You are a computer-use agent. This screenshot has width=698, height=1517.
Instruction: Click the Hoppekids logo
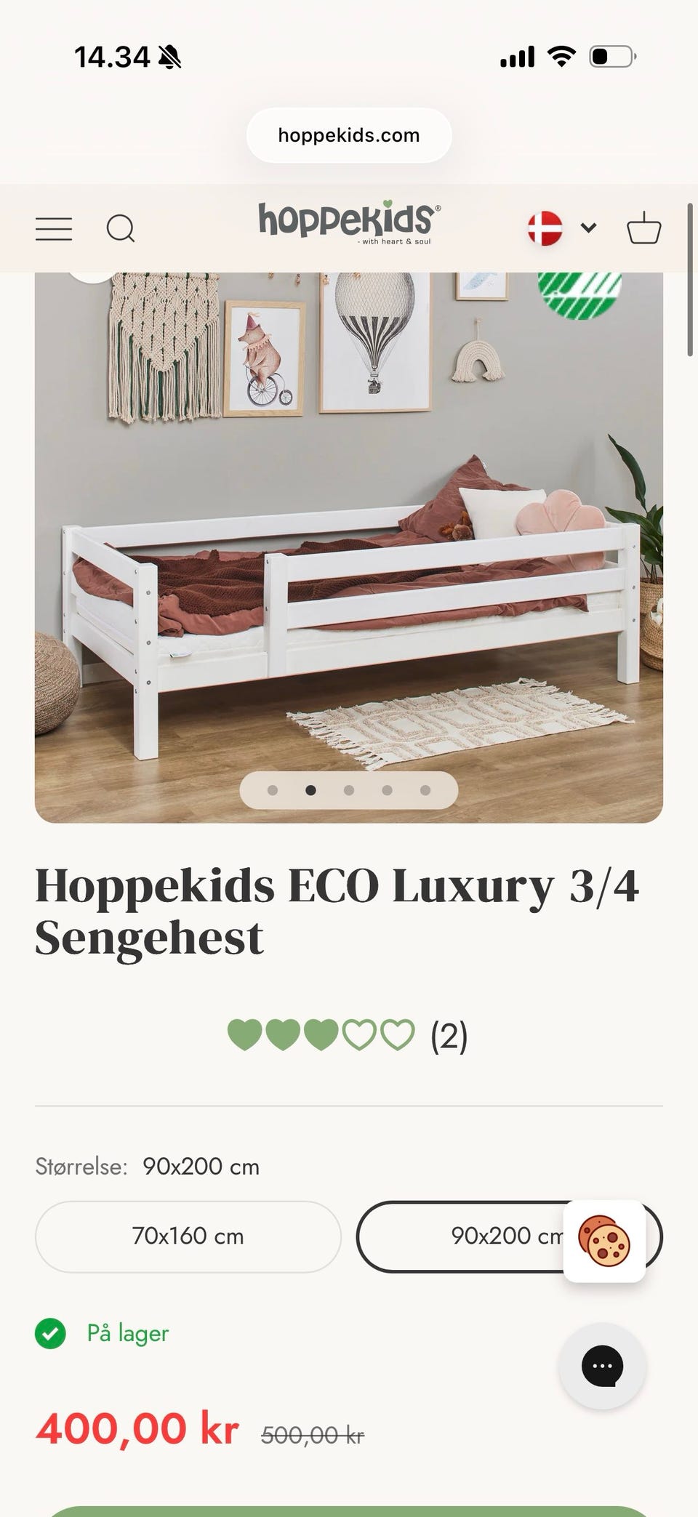pos(349,222)
